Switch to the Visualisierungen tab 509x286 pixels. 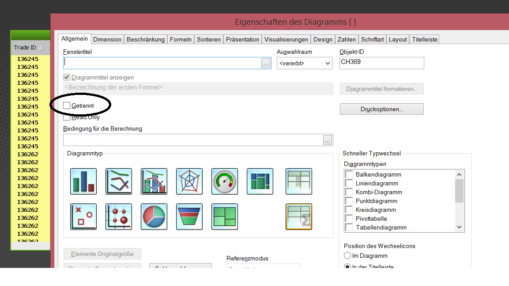[286, 39]
